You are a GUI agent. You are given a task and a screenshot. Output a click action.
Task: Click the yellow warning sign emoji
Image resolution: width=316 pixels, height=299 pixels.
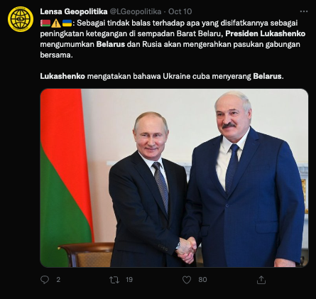point(56,23)
